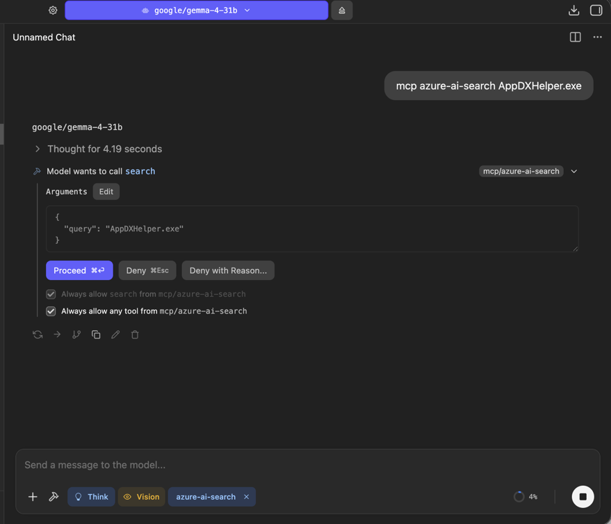This screenshot has width=611, height=524.
Task: Click the stop generation button
Action: 583,497
